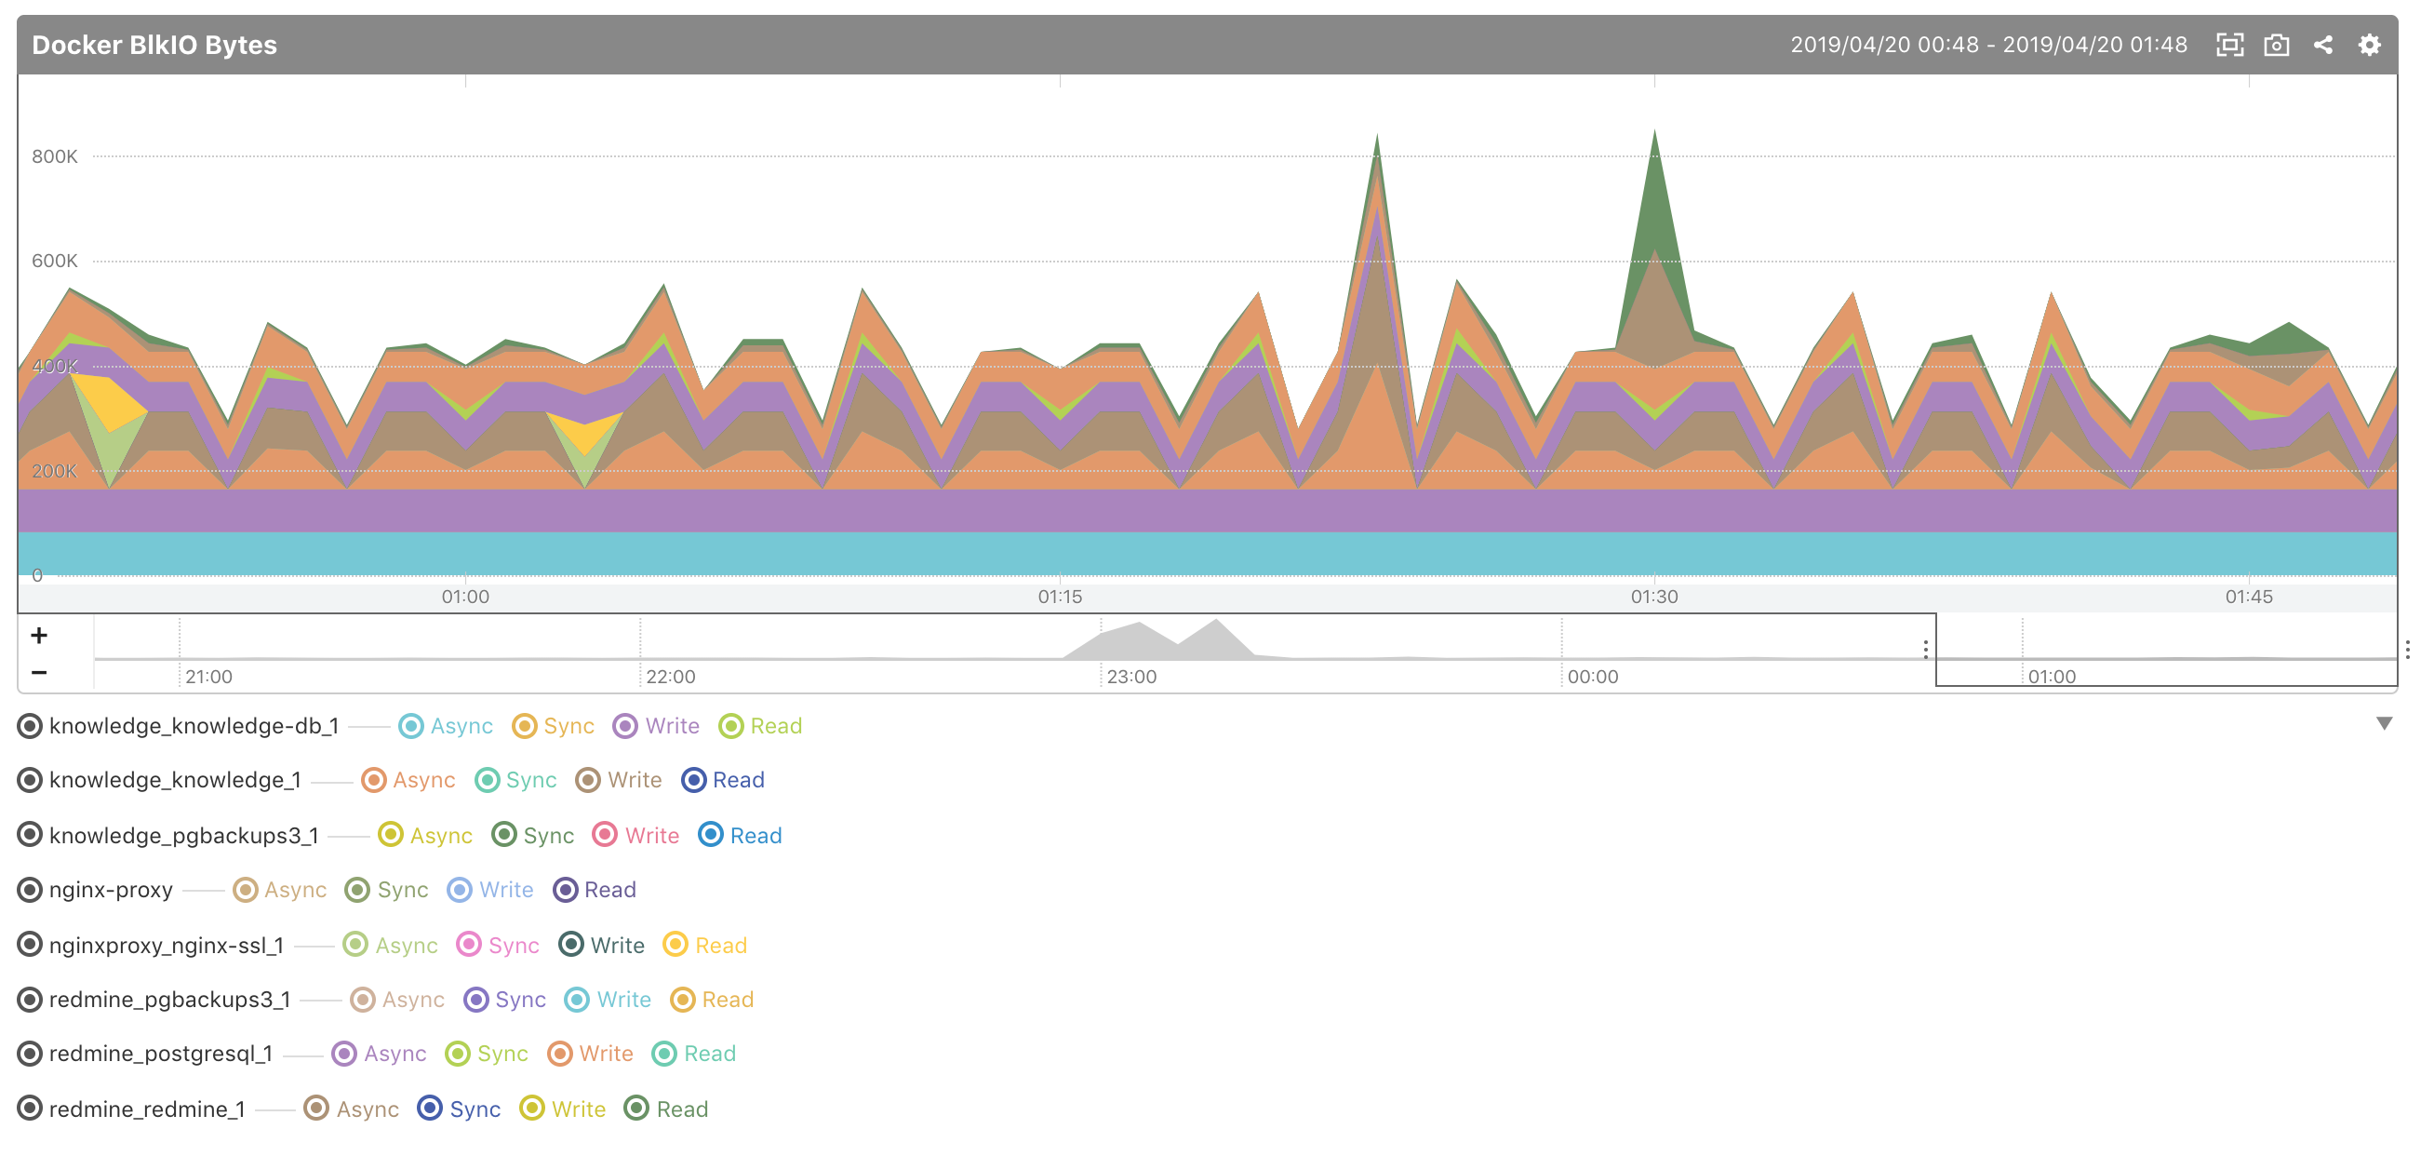
Task: Click the plus zoom-in icon
Action: (39, 635)
